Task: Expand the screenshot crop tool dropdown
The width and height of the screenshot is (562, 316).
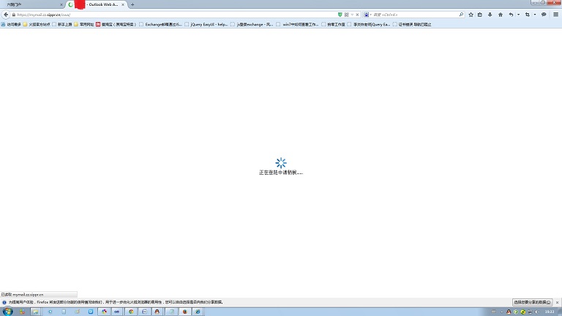Action: click(x=536, y=14)
